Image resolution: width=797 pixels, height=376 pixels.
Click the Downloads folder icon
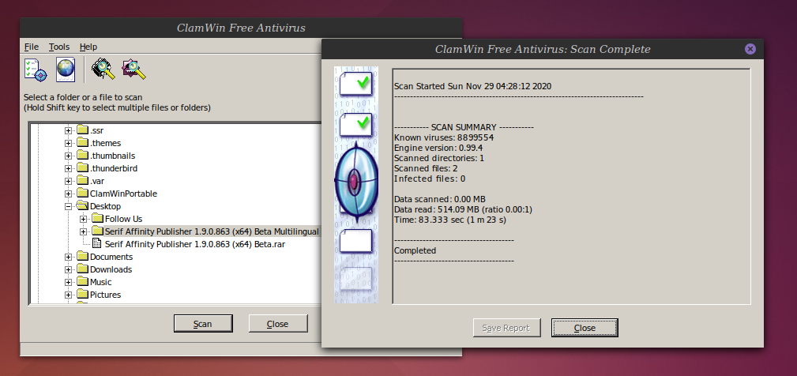point(82,269)
